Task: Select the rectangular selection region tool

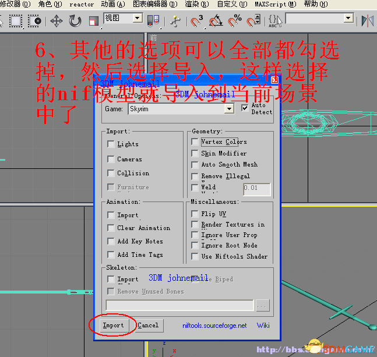Action: pos(16,21)
